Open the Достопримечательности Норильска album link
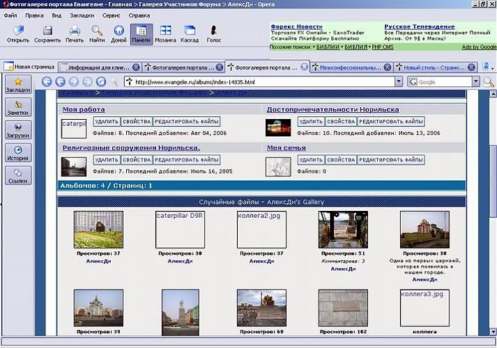 coord(332,110)
